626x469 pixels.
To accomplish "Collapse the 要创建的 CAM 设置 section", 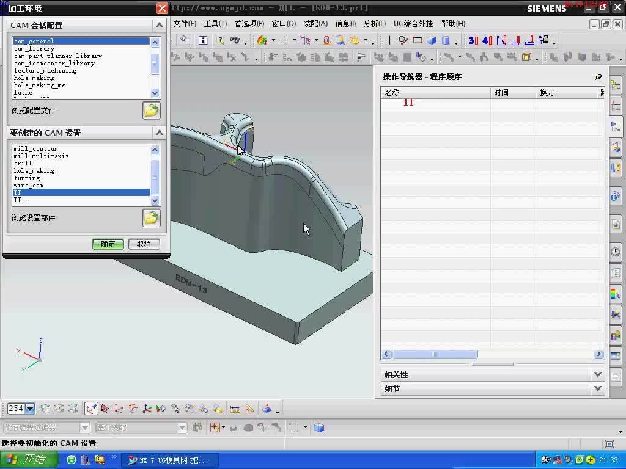I will [160, 133].
